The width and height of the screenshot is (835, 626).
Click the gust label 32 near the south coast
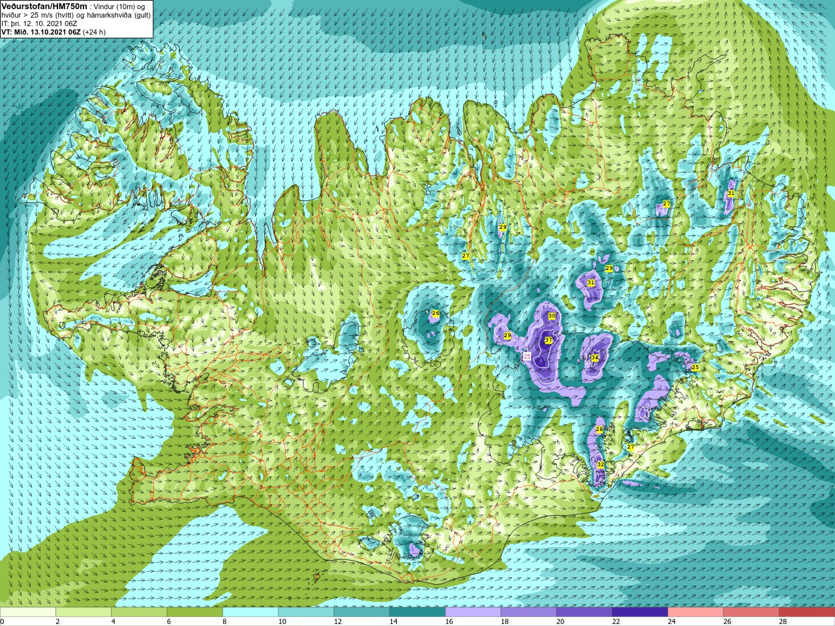pos(600,464)
